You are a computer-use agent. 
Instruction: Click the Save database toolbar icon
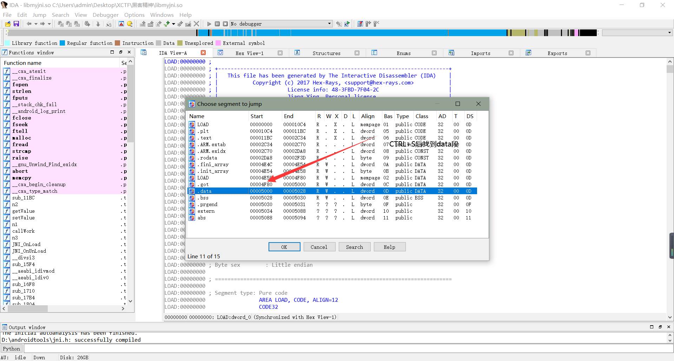click(x=16, y=24)
